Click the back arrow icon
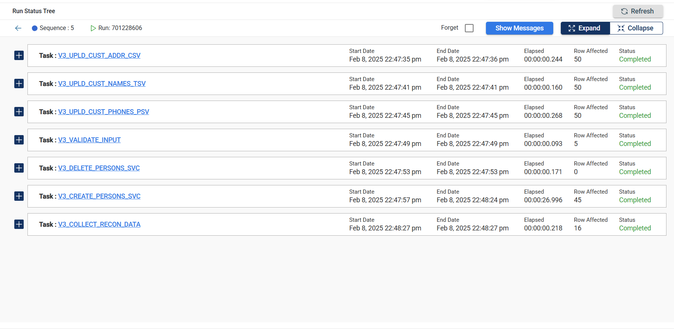674x331 pixels. coord(18,28)
